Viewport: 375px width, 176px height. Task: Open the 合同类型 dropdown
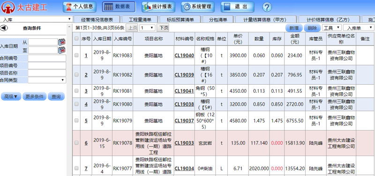(47, 80)
